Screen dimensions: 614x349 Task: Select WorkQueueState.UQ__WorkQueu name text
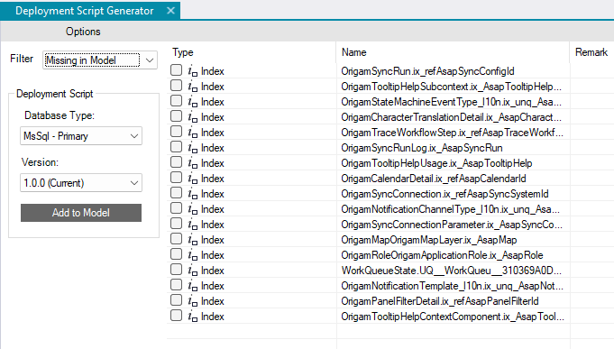pos(452,271)
